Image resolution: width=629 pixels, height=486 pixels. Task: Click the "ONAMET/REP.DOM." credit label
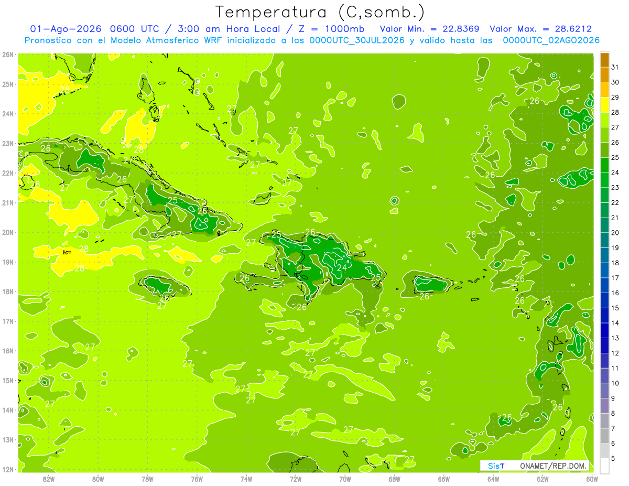point(554,466)
